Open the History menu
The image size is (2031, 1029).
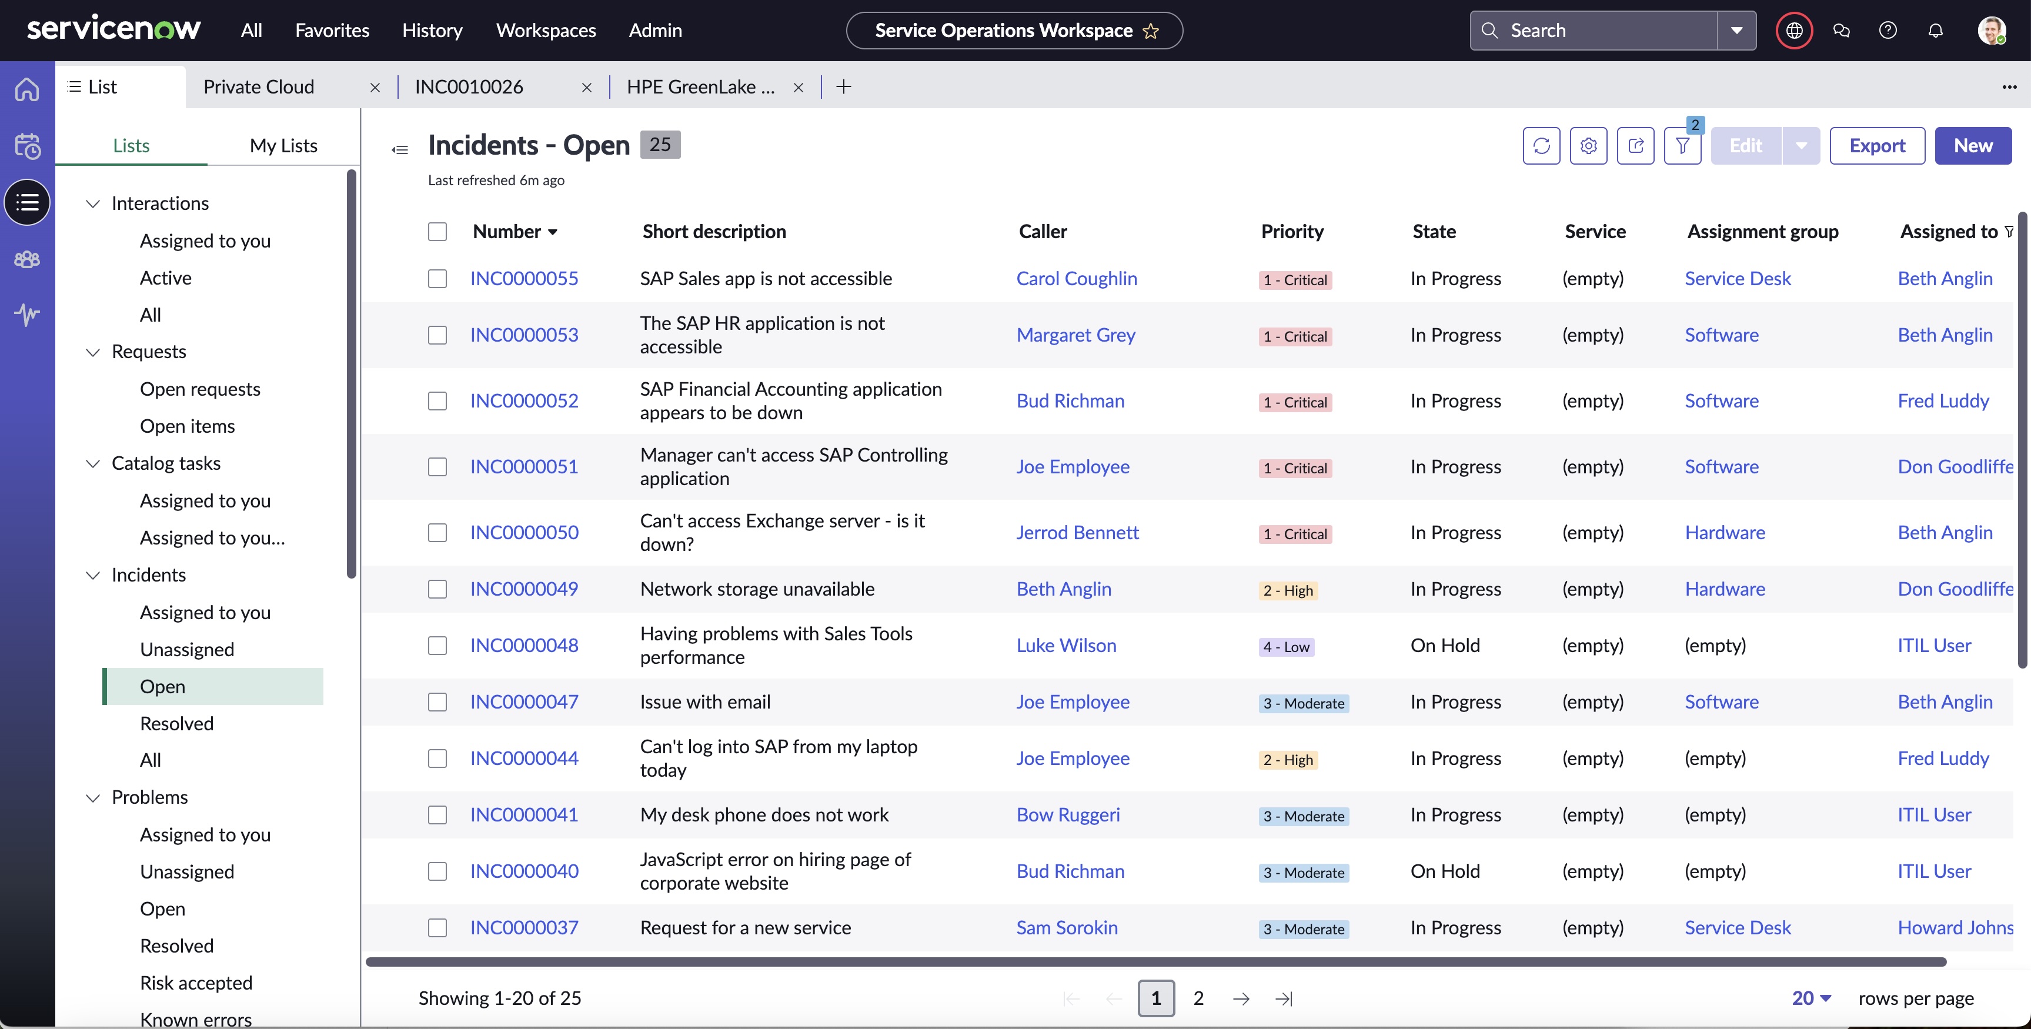click(432, 31)
